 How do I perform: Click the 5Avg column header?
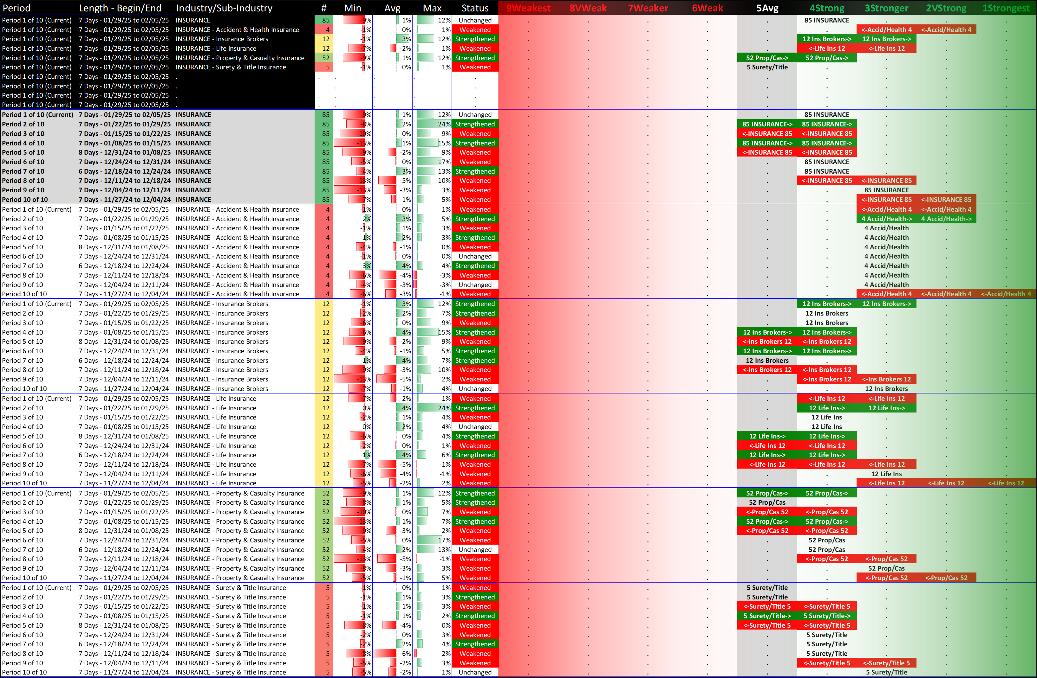tap(767, 8)
